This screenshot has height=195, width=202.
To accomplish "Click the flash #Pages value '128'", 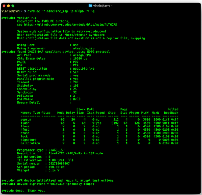I will point(137,123).
